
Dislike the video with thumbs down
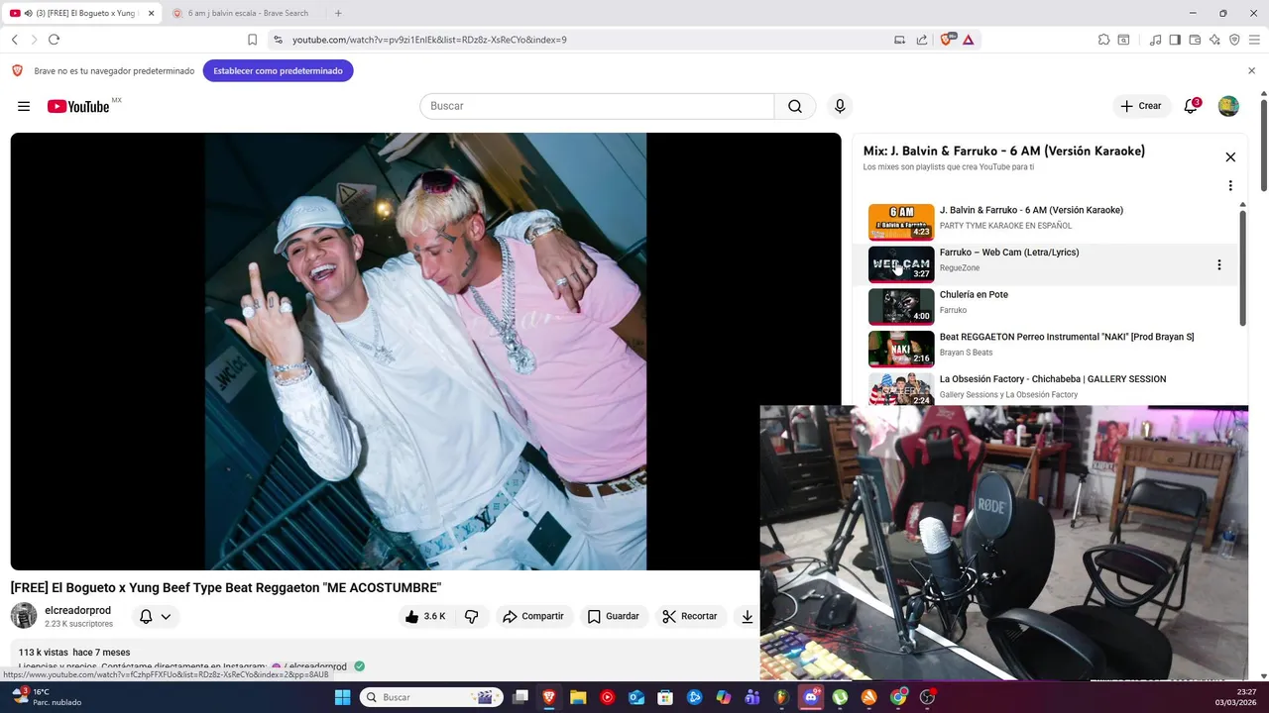[x=472, y=616]
